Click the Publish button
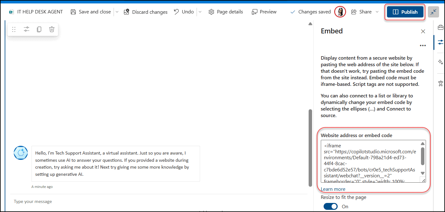The image size is (445, 212). click(x=405, y=12)
